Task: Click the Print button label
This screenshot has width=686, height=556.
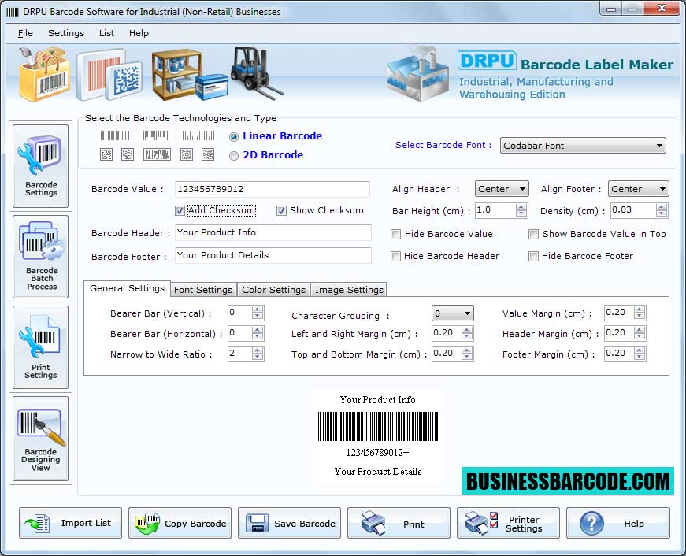Action: [413, 524]
